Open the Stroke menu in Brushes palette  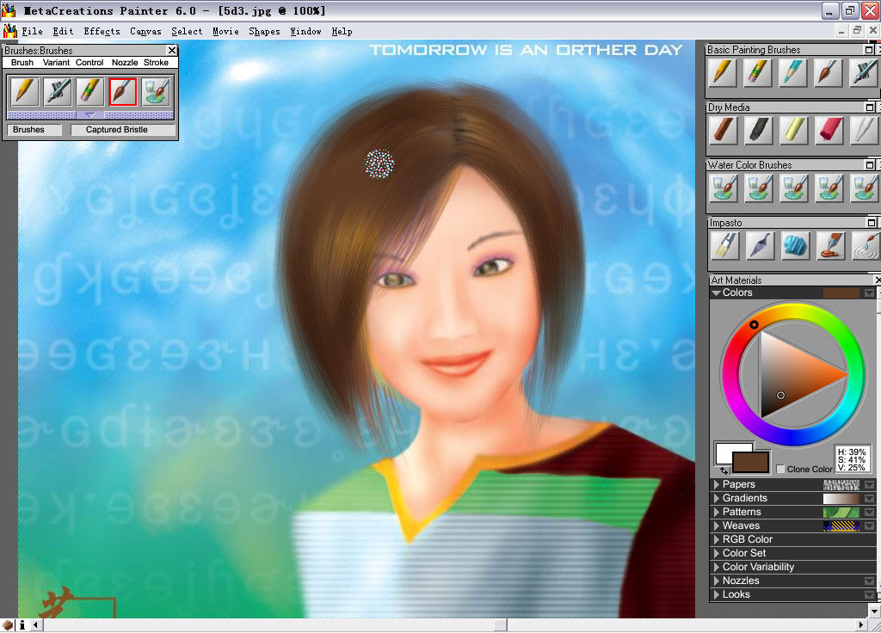[157, 62]
